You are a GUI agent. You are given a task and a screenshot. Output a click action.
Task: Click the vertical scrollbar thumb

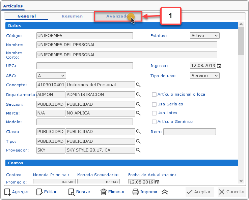[241, 41]
